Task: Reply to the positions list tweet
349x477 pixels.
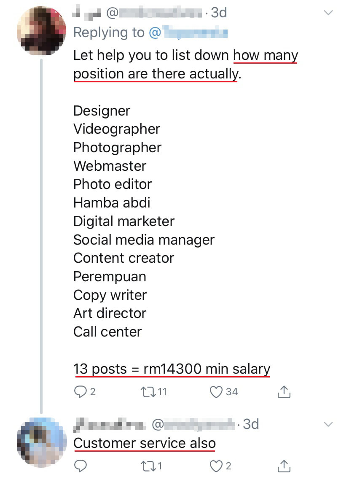Action: click(x=80, y=392)
